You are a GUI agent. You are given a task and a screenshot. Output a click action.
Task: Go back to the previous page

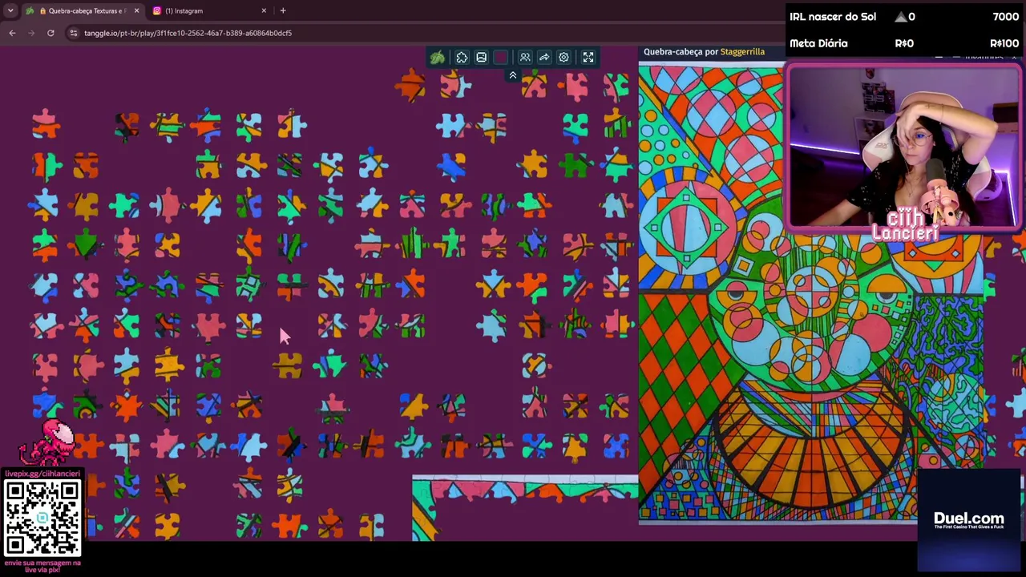click(x=12, y=33)
